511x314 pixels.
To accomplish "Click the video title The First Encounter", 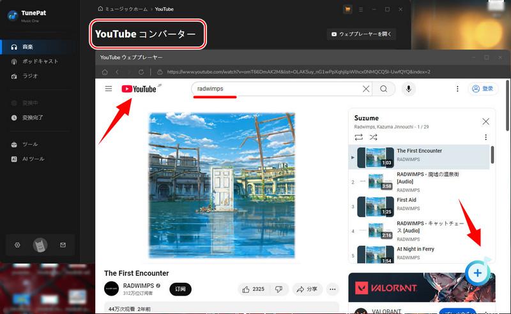I will (137, 273).
